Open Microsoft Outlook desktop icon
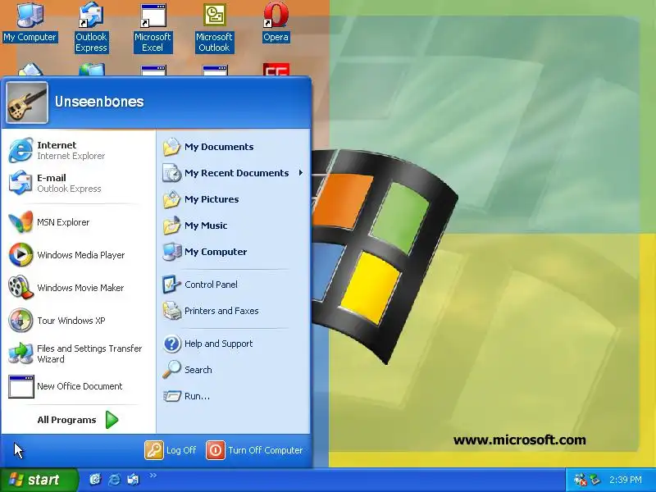Viewport: 656px width, 492px height. pyautogui.click(x=214, y=28)
